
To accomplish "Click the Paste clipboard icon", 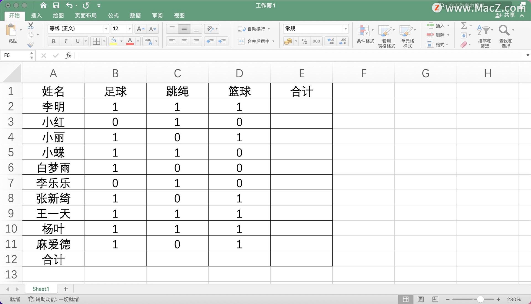I will (12, 30).
